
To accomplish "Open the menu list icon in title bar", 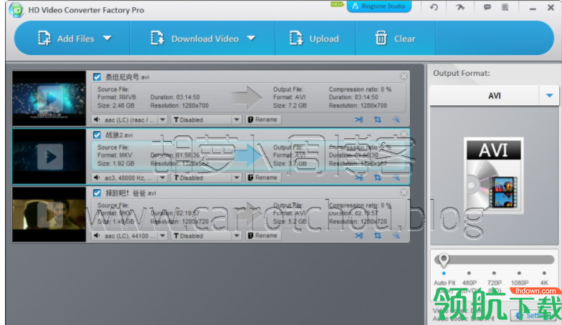I will 505,7.
